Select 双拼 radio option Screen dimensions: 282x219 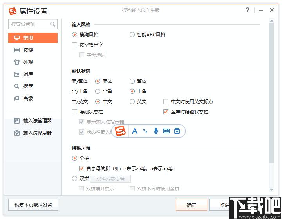click(x=74, y=179)
